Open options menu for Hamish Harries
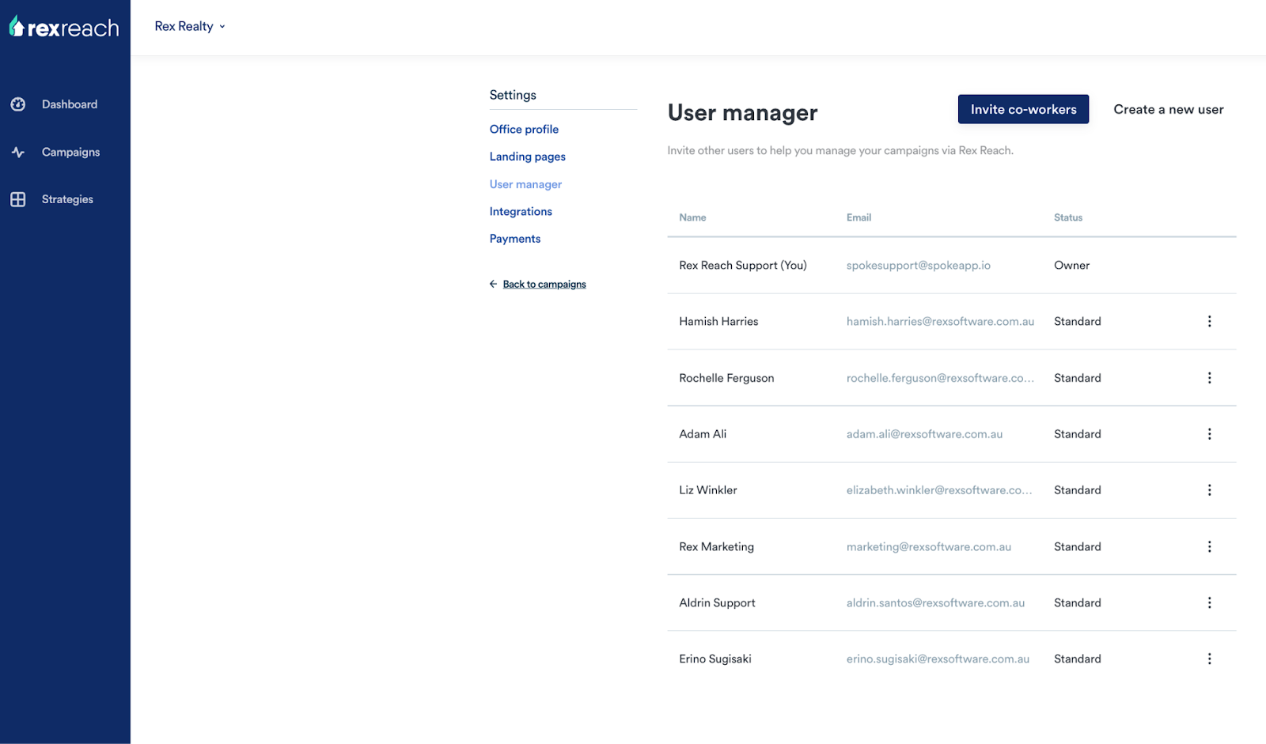The height and width of the screenshot is (744, 1266). (x=1209, y=321)
